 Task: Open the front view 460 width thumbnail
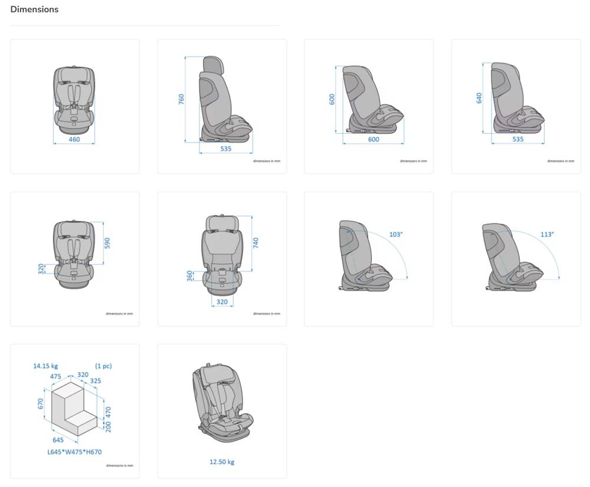point(75,106)
